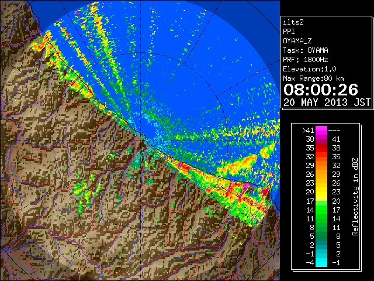The image size is (374, 281).
Task: Click the 'Elevation:1.0' line
Action: point(310,69)
